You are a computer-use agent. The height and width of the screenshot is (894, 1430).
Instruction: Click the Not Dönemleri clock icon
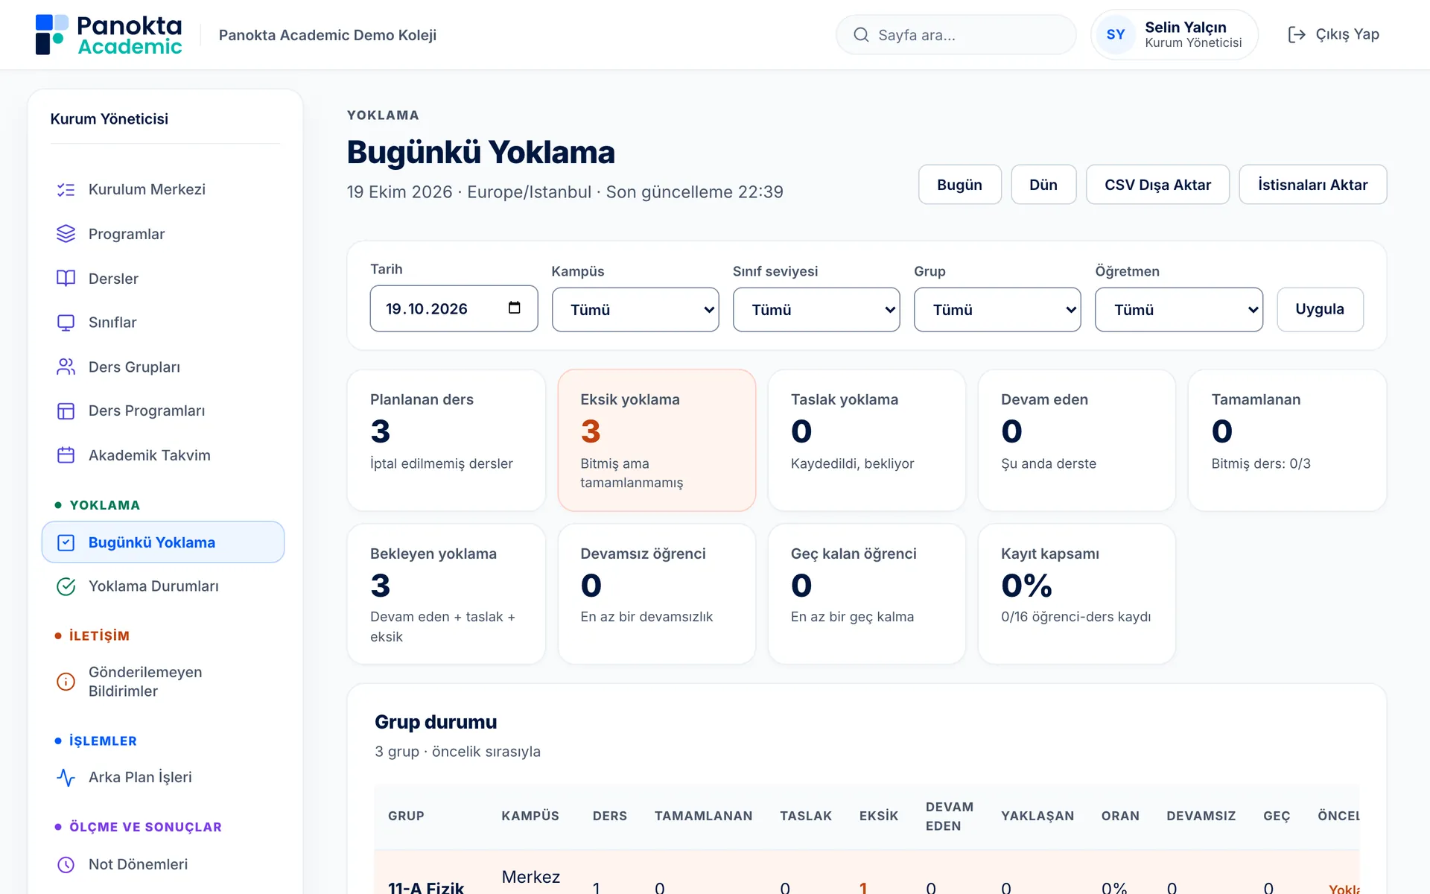[x=66, y=864]
